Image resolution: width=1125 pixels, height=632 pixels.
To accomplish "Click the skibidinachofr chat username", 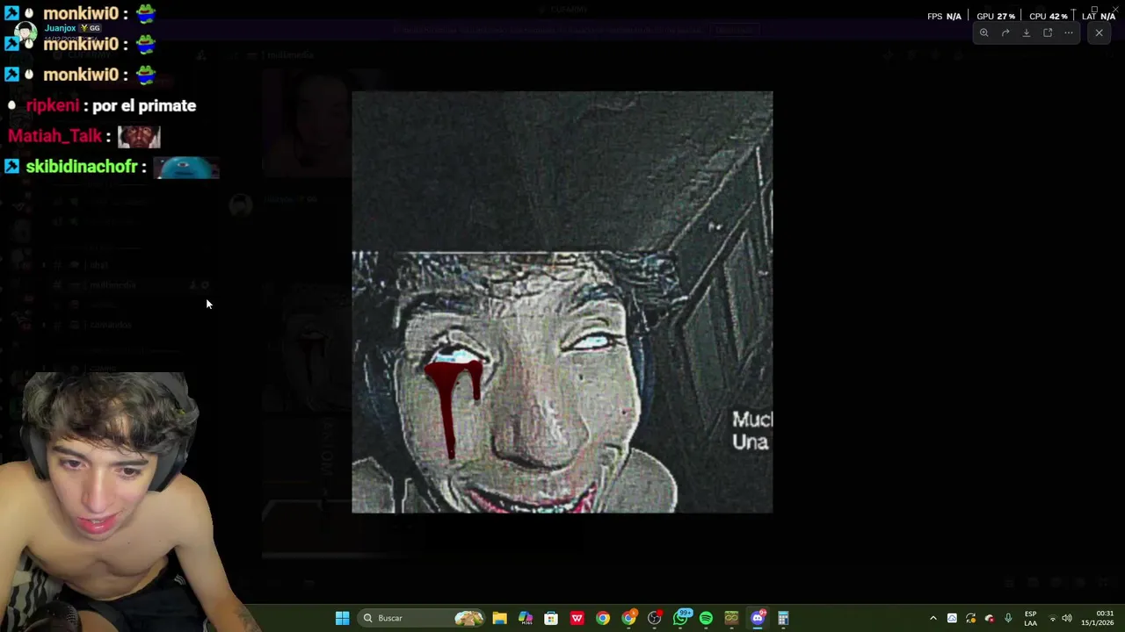I will click(x=82, y=167).
